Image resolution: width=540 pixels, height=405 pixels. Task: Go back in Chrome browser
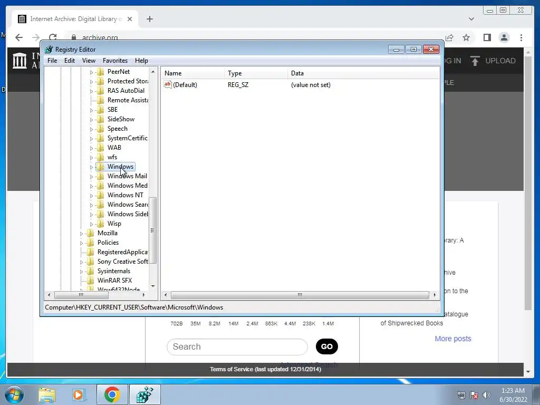point(19,37)
